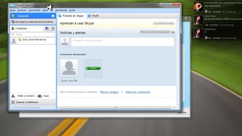Click the Actualizar tu mensaje personal field
The width and height of the screenshot is (242, 136).
[123, 42]
